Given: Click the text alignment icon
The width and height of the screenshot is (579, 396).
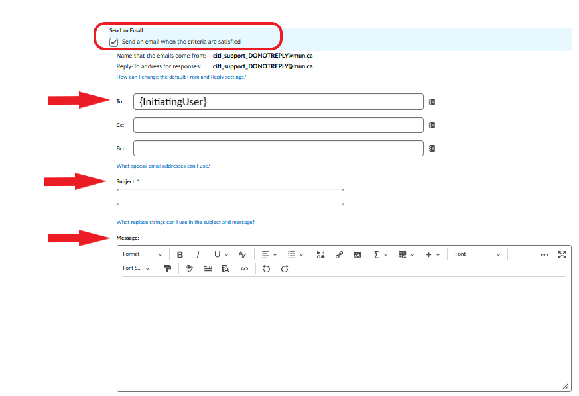Looking at the screenshot, I should [x=265, y=254].
